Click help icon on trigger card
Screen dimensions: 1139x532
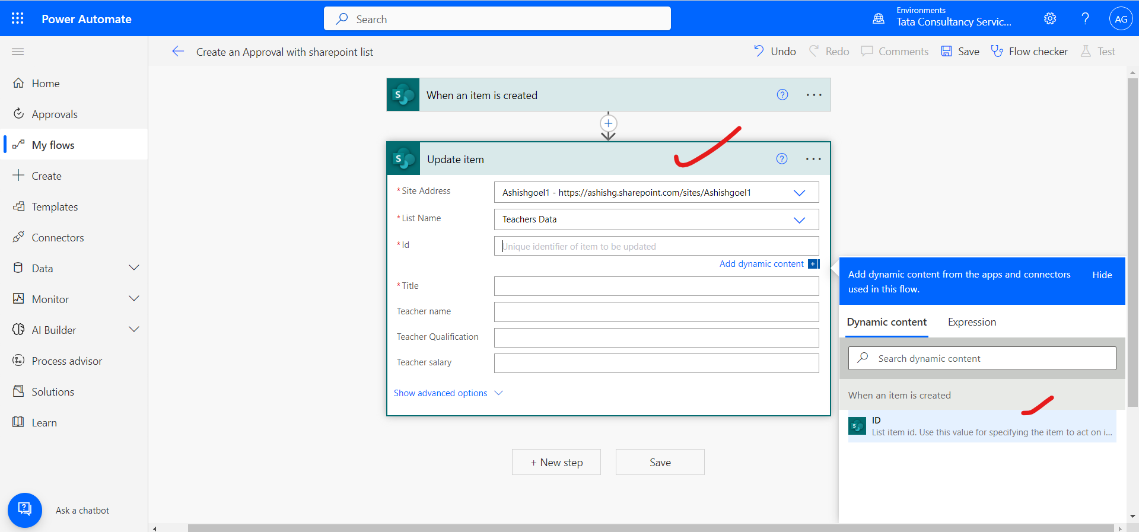point(782,95)
